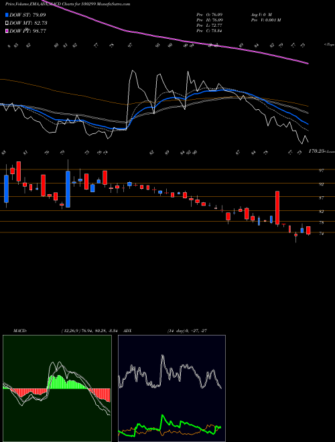Click the tall red candlestick near 87
The image size is (335, 442).
point(277,208)
